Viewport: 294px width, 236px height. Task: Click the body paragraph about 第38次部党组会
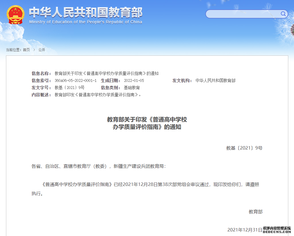pyautogui.click(x=145, y=189)
